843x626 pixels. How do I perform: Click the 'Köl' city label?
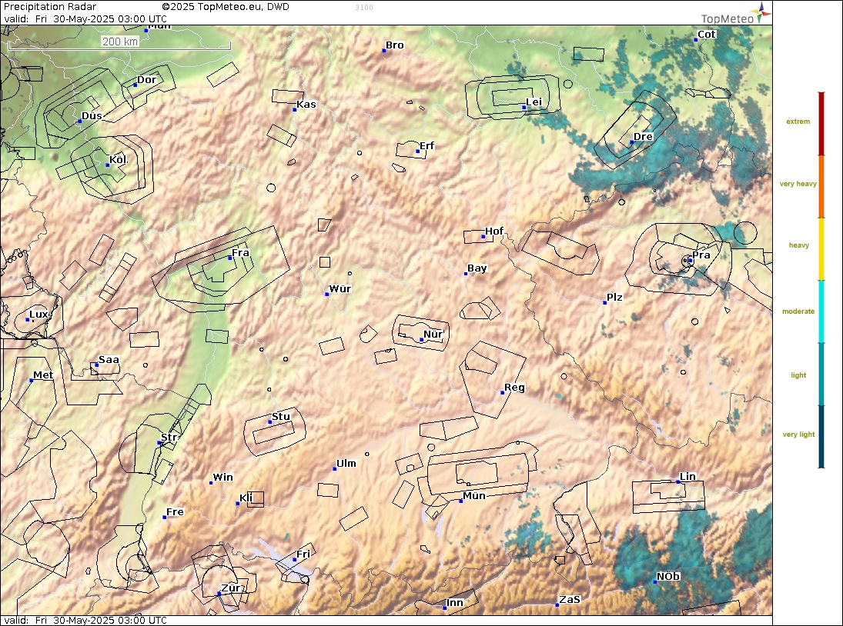[119, 159]
